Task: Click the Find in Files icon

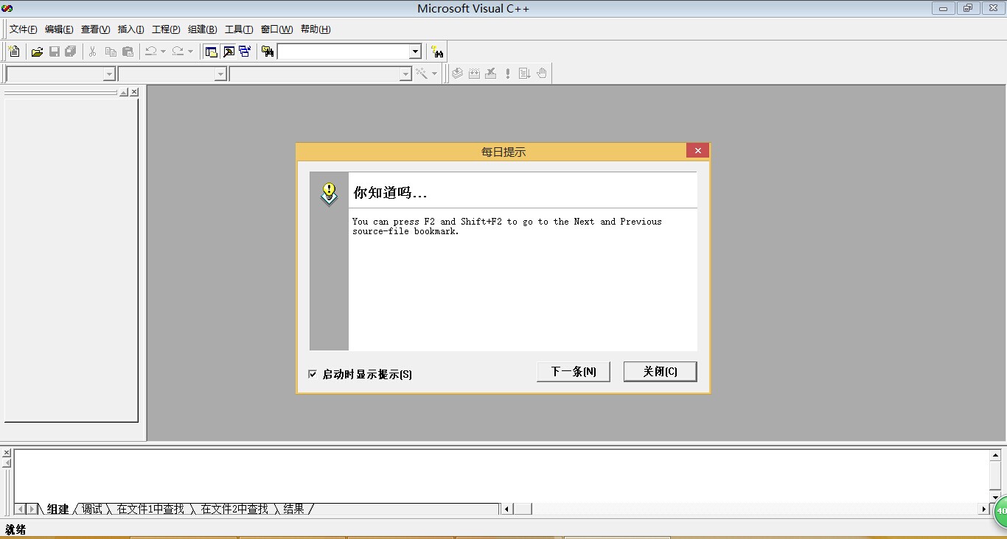Action: pyautogui.click(x=268, y=52)
